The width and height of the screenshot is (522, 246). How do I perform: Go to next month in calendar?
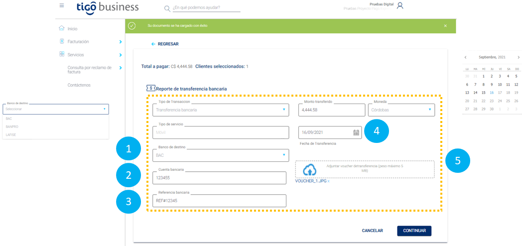519,57
